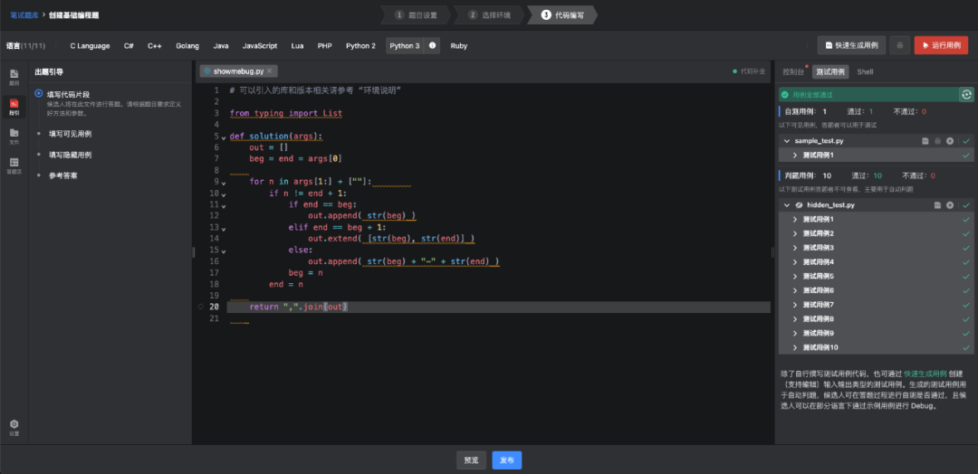Viewport: 978px width, 474px height.
Task: Click the 预览 preview button
Action: click(x=471, y=460)
